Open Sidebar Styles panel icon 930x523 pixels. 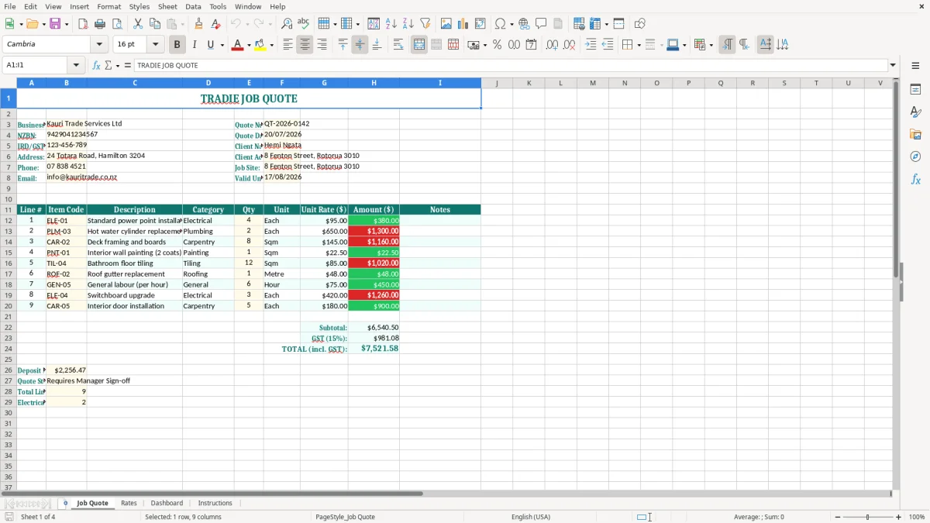point(915,112)
